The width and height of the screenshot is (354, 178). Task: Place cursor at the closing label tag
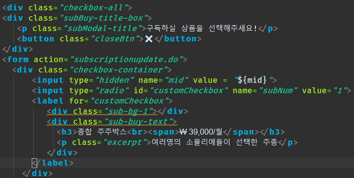tap(53, 163)
